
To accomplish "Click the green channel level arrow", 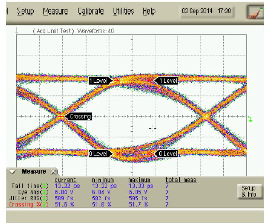I will click(x=250, y=119).
